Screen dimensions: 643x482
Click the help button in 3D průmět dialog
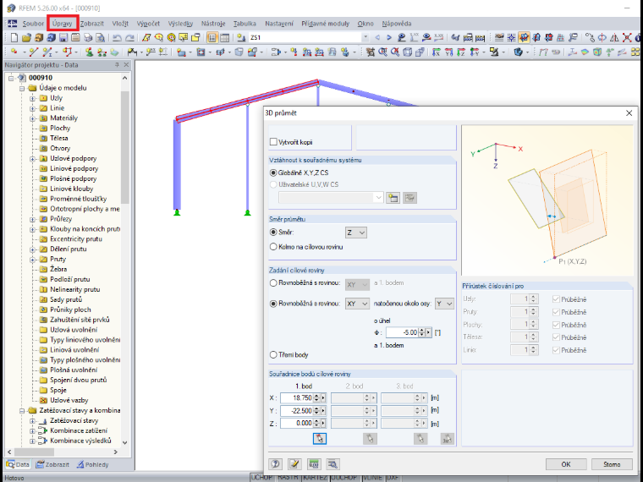275,464
